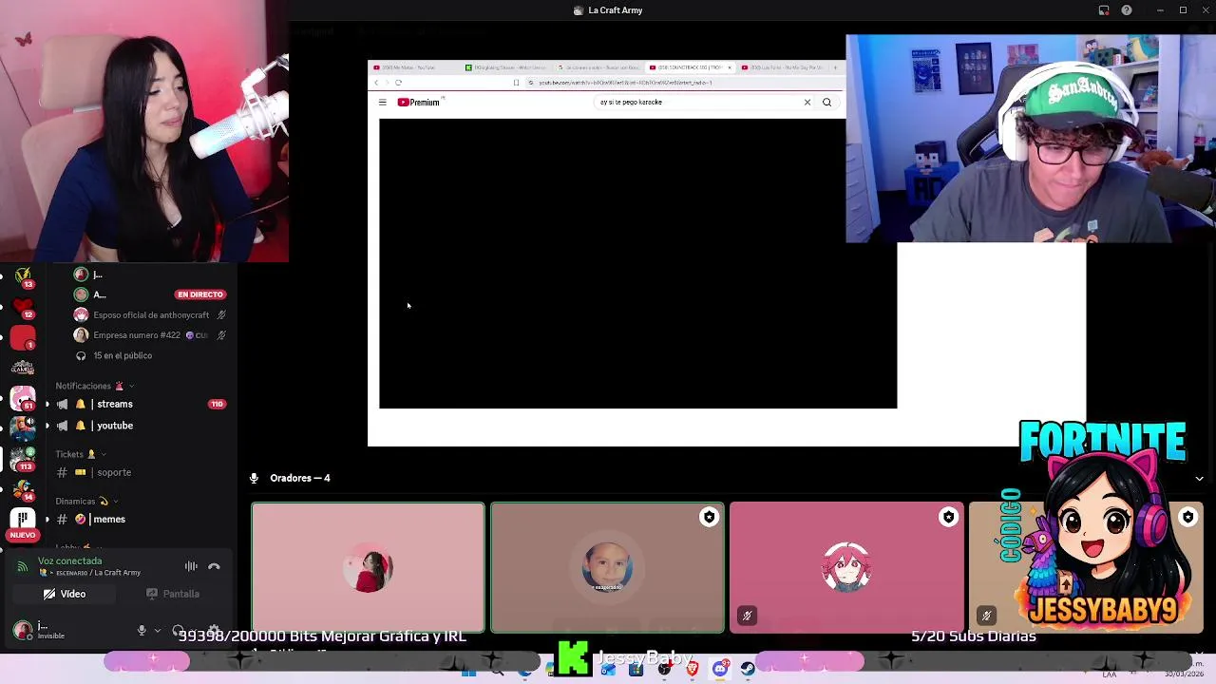Open the server icon above badge 51

(x=23, y=368)
